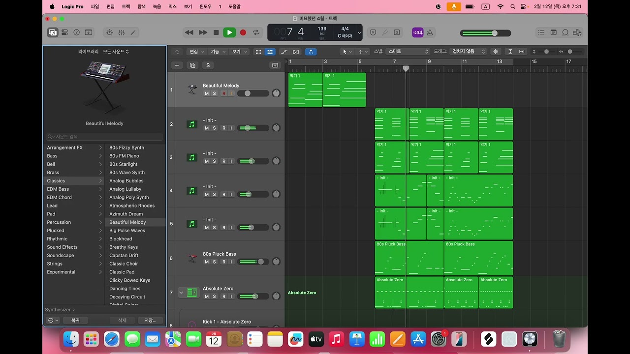Open the 파일 menu

point(95,6)
